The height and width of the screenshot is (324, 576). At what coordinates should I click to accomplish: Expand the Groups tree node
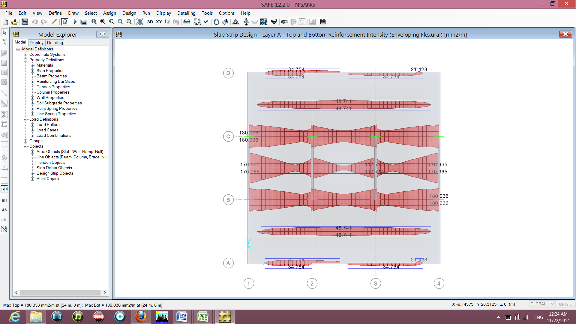pos(25,141)
